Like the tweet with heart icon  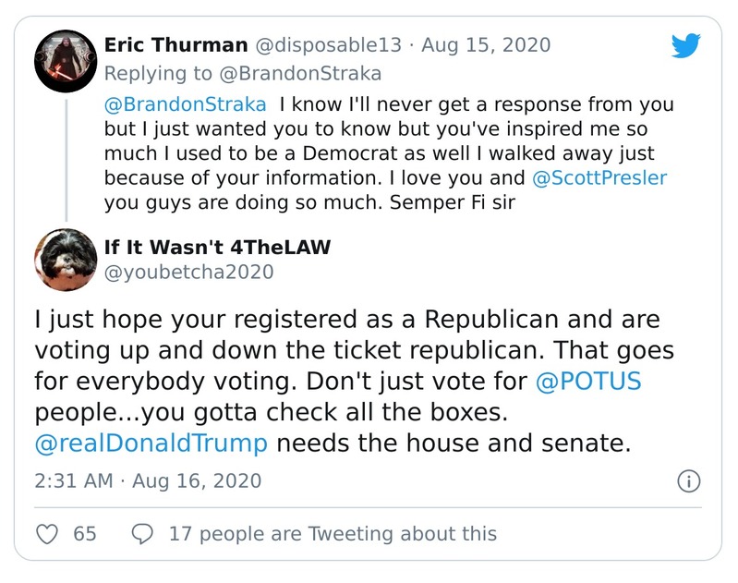coord(46,533)
